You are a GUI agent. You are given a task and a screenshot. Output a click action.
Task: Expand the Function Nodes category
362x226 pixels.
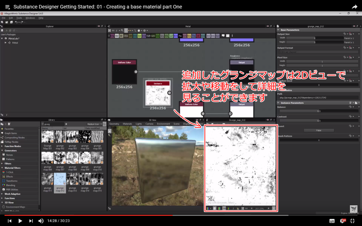[x=2, y=146]
